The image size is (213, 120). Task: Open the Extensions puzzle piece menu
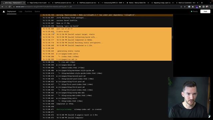(x=200, y=7)
